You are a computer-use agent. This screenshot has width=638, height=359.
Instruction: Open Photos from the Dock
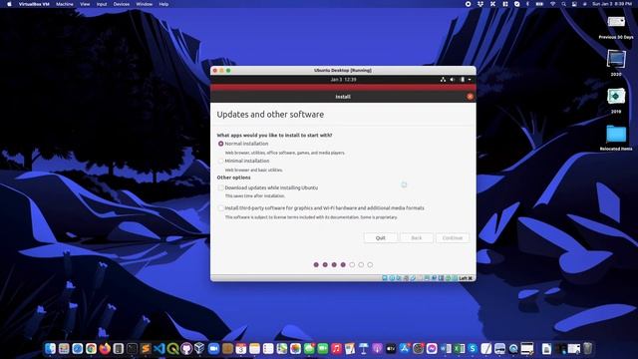coord(295,348)
